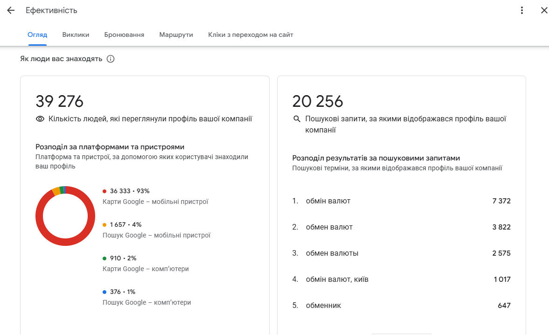This screenshot has width=549, height=335.
Task: Click the red legend dot for 36 333
Action: coord(104,191)
